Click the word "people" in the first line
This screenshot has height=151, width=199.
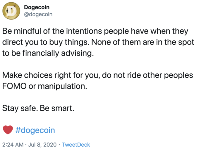pos(116,31)
